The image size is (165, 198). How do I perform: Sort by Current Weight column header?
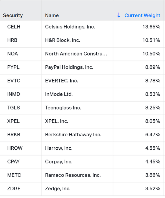coord(142,15)
